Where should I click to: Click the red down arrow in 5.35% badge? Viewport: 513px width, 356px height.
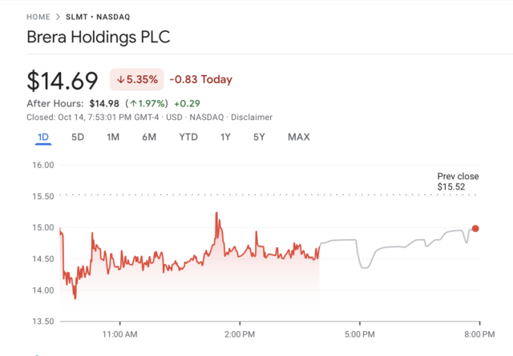point(120,80)
